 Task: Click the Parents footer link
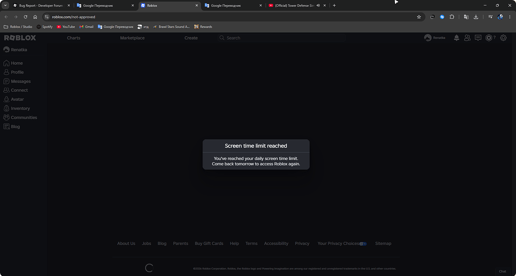[180, 244]
